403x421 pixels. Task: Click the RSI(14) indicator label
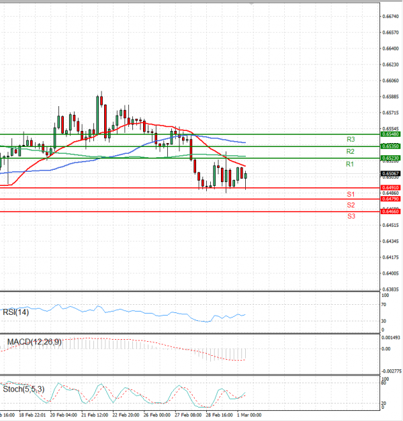click(x=15, y=312)
